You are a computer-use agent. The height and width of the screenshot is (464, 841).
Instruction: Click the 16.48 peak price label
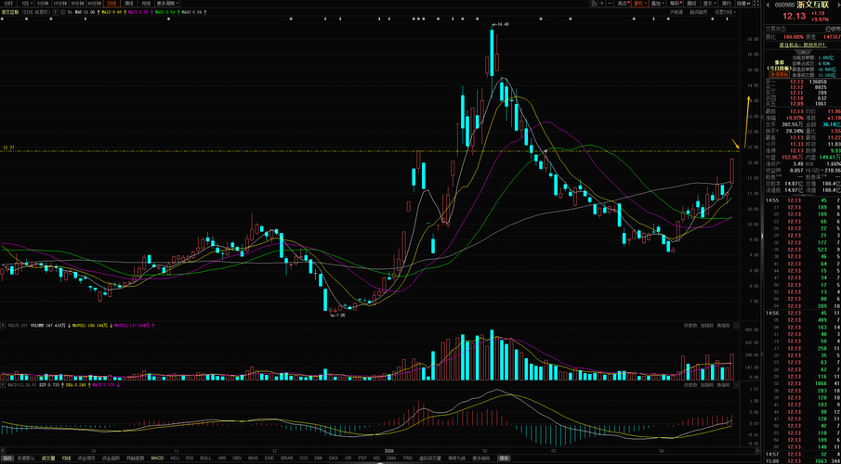coord(504,24)
